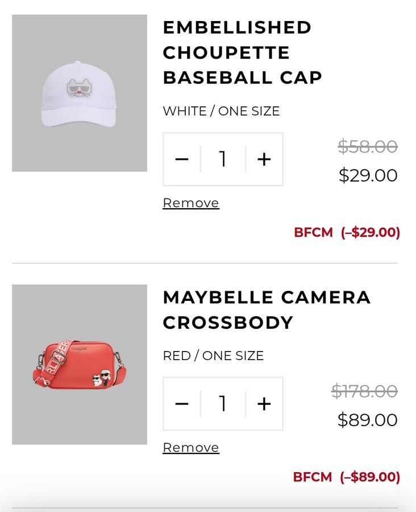
Task: Increase quantity of the Choupette Baseball Cap
Action: (x=264, y=159)
